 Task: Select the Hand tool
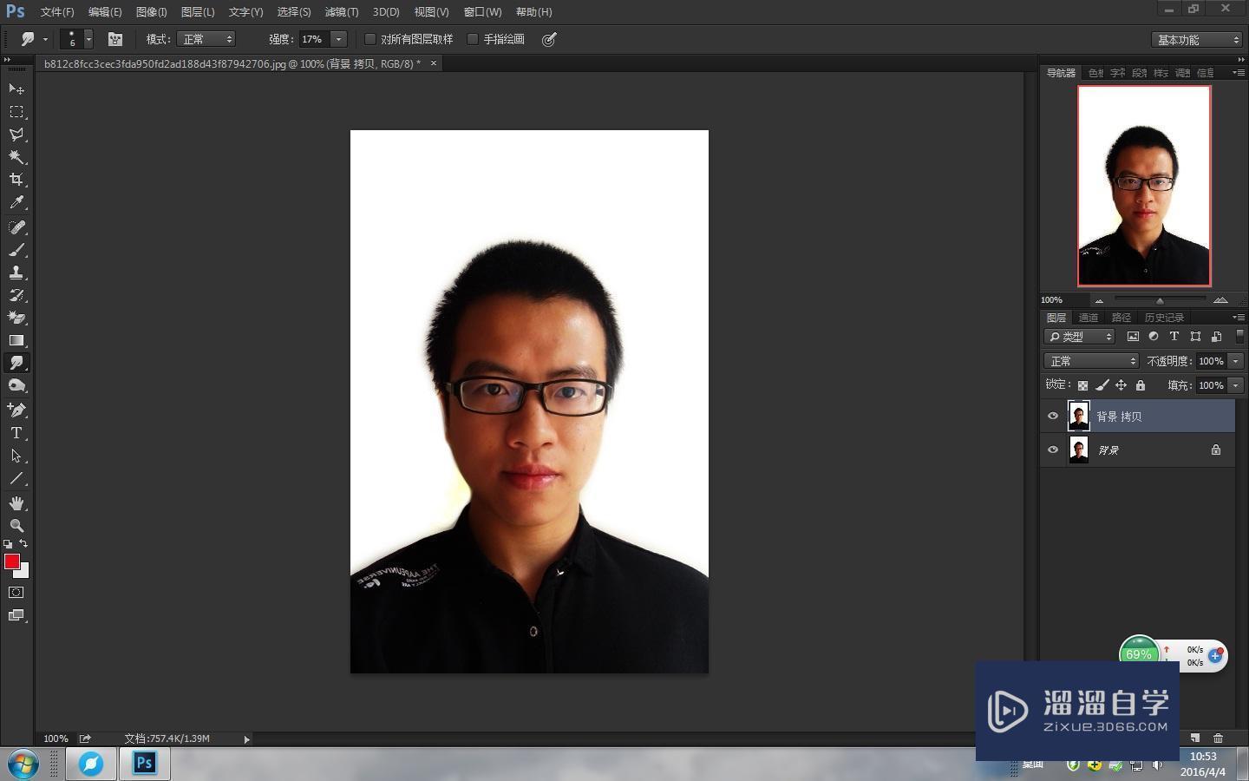coord(16,502)
